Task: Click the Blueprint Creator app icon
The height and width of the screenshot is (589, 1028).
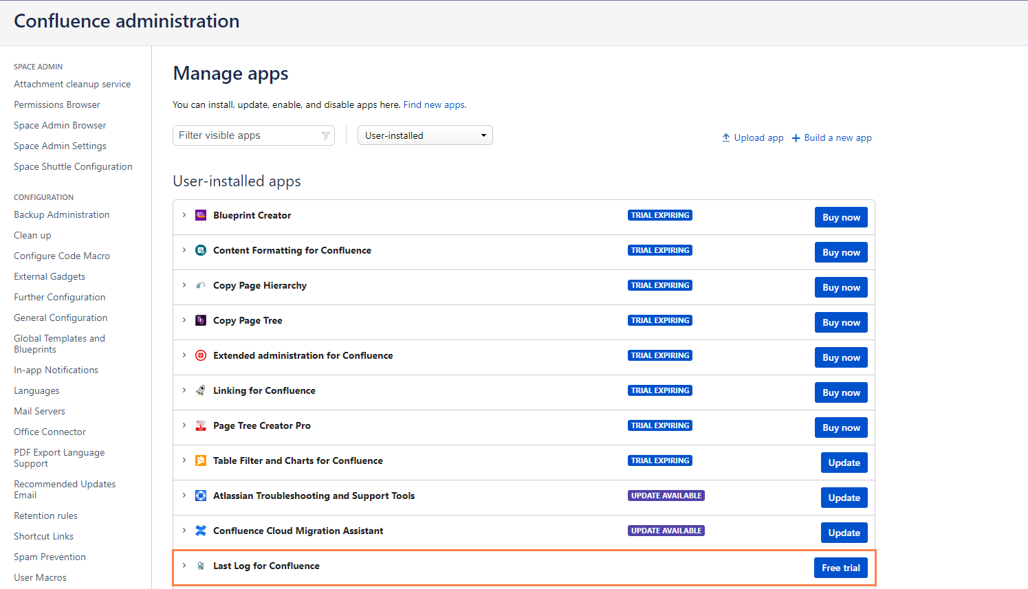Action: point(200,214)
